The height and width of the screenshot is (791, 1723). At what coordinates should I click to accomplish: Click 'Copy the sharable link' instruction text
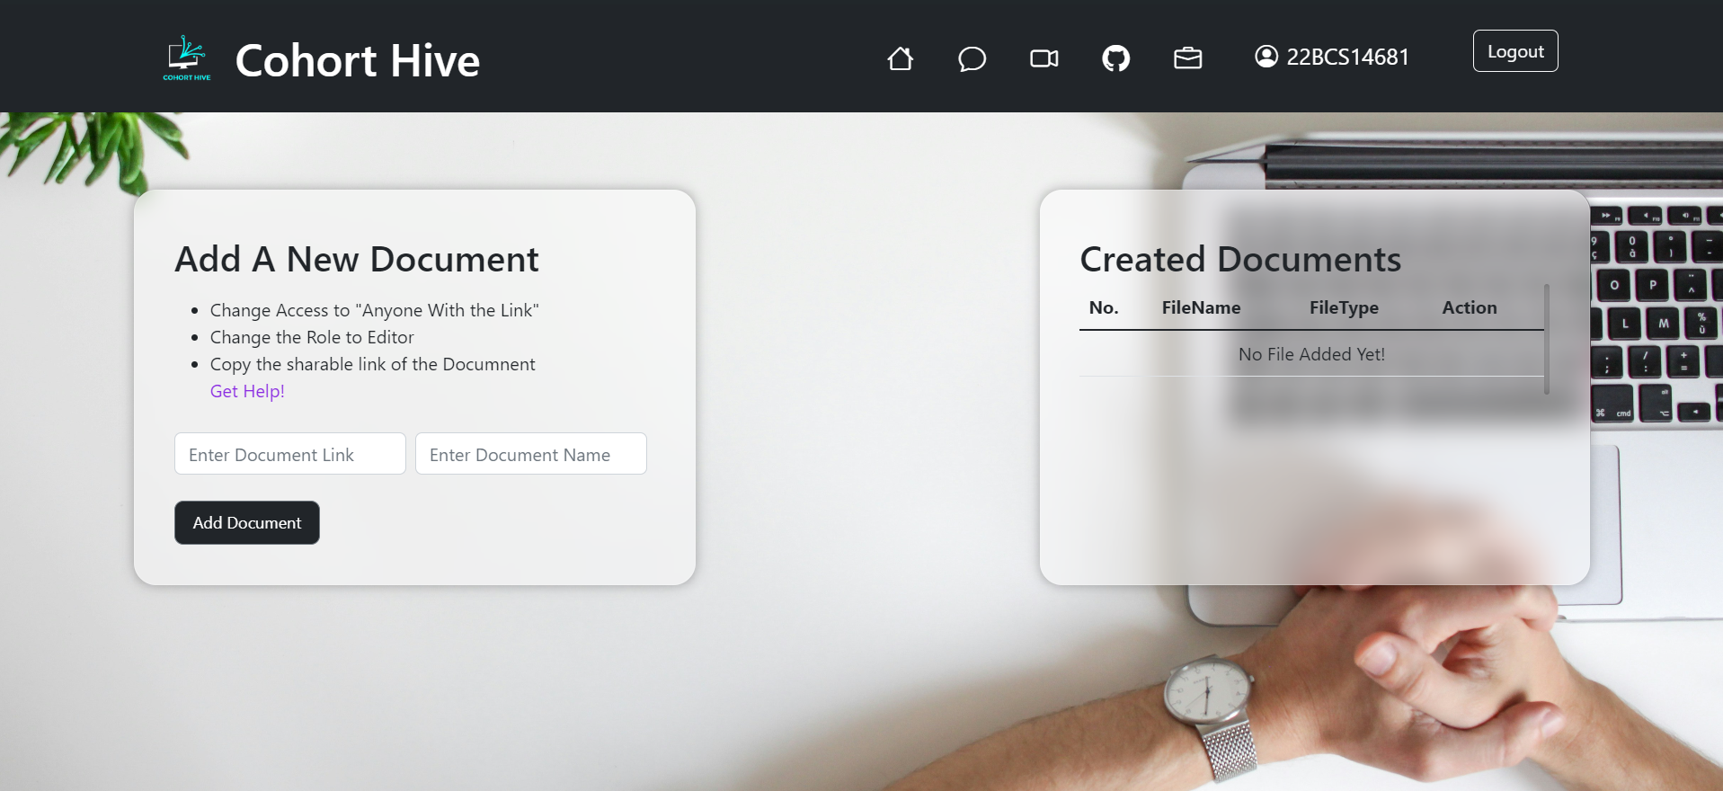coord(373,364)
